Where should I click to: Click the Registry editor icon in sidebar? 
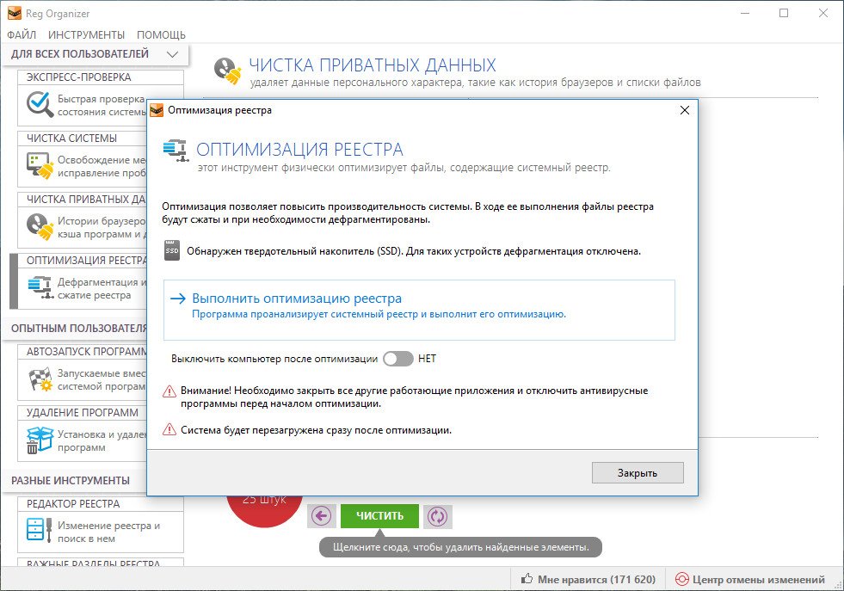click(40, 532)
